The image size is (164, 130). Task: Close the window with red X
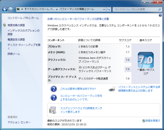(158, 2)
